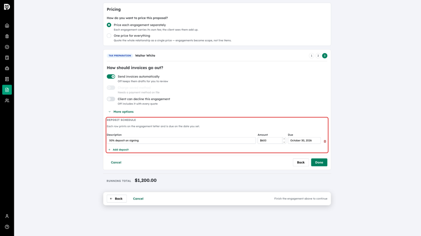
Task: Open the note icon above the active item
Action: click(7, 79)
